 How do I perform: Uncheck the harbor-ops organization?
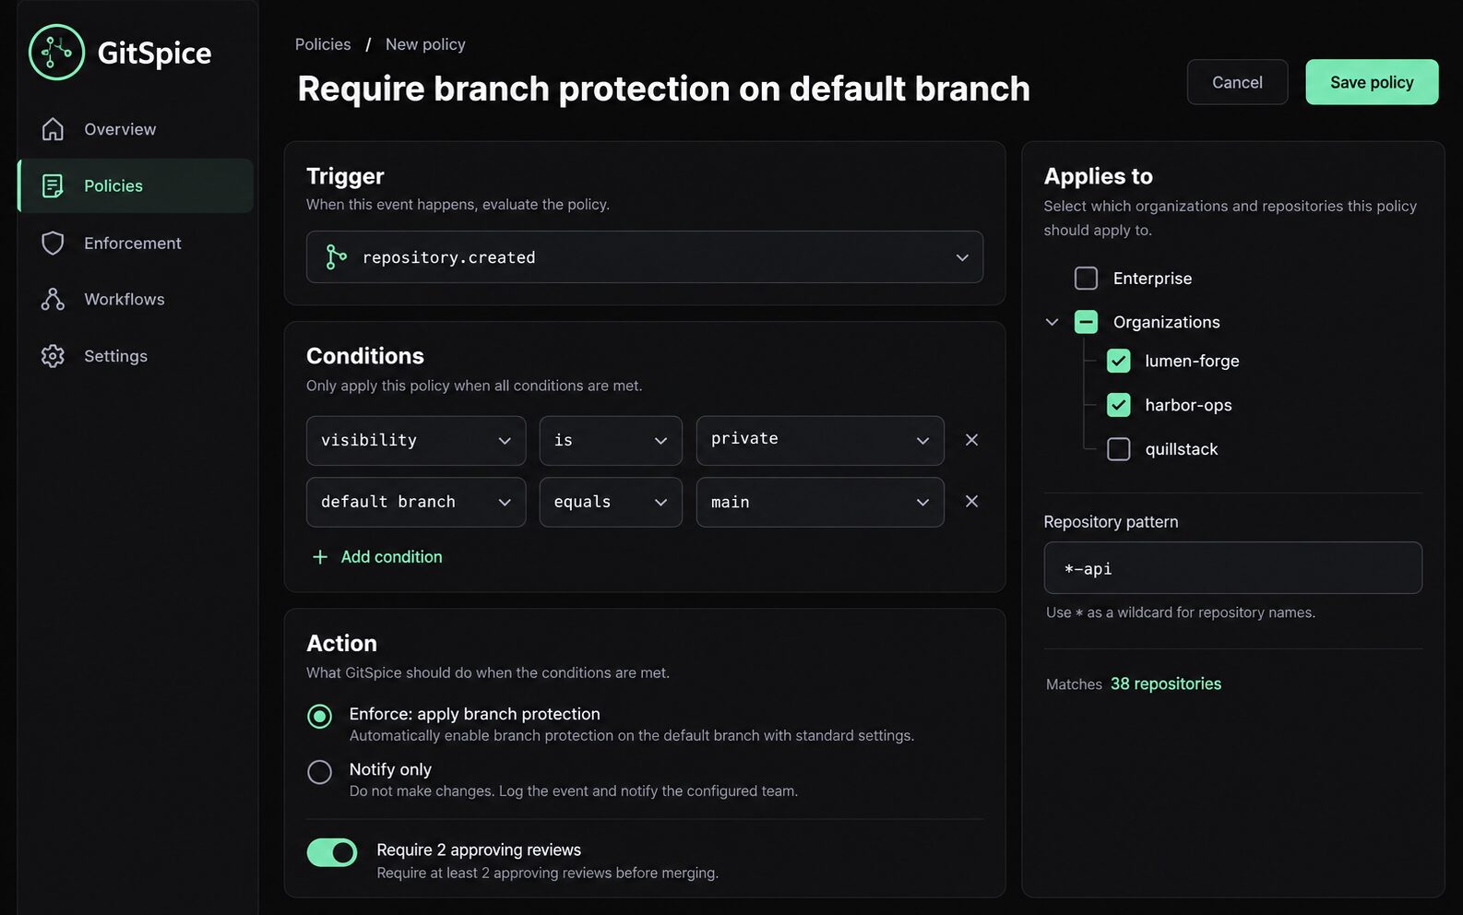pyautogui.click(x=1118, y=405)
